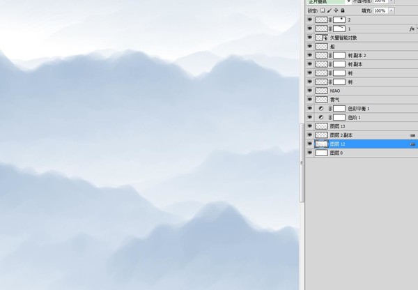The image size is (418, 290).
Task: Toggle lock all padlock icon
Action: [343, 10]
